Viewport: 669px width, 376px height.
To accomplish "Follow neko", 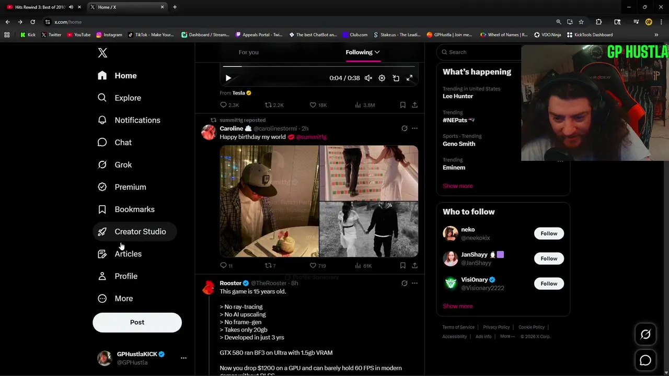I will 549,233.
